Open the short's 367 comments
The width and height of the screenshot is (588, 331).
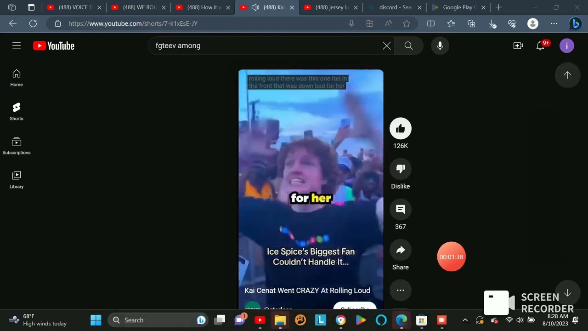click(401, 210)
